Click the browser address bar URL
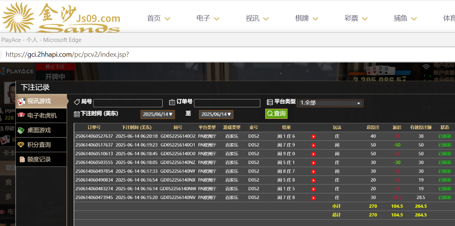This screenshot has height=226, width=455. pyautogui.click(x=67, y=54)
